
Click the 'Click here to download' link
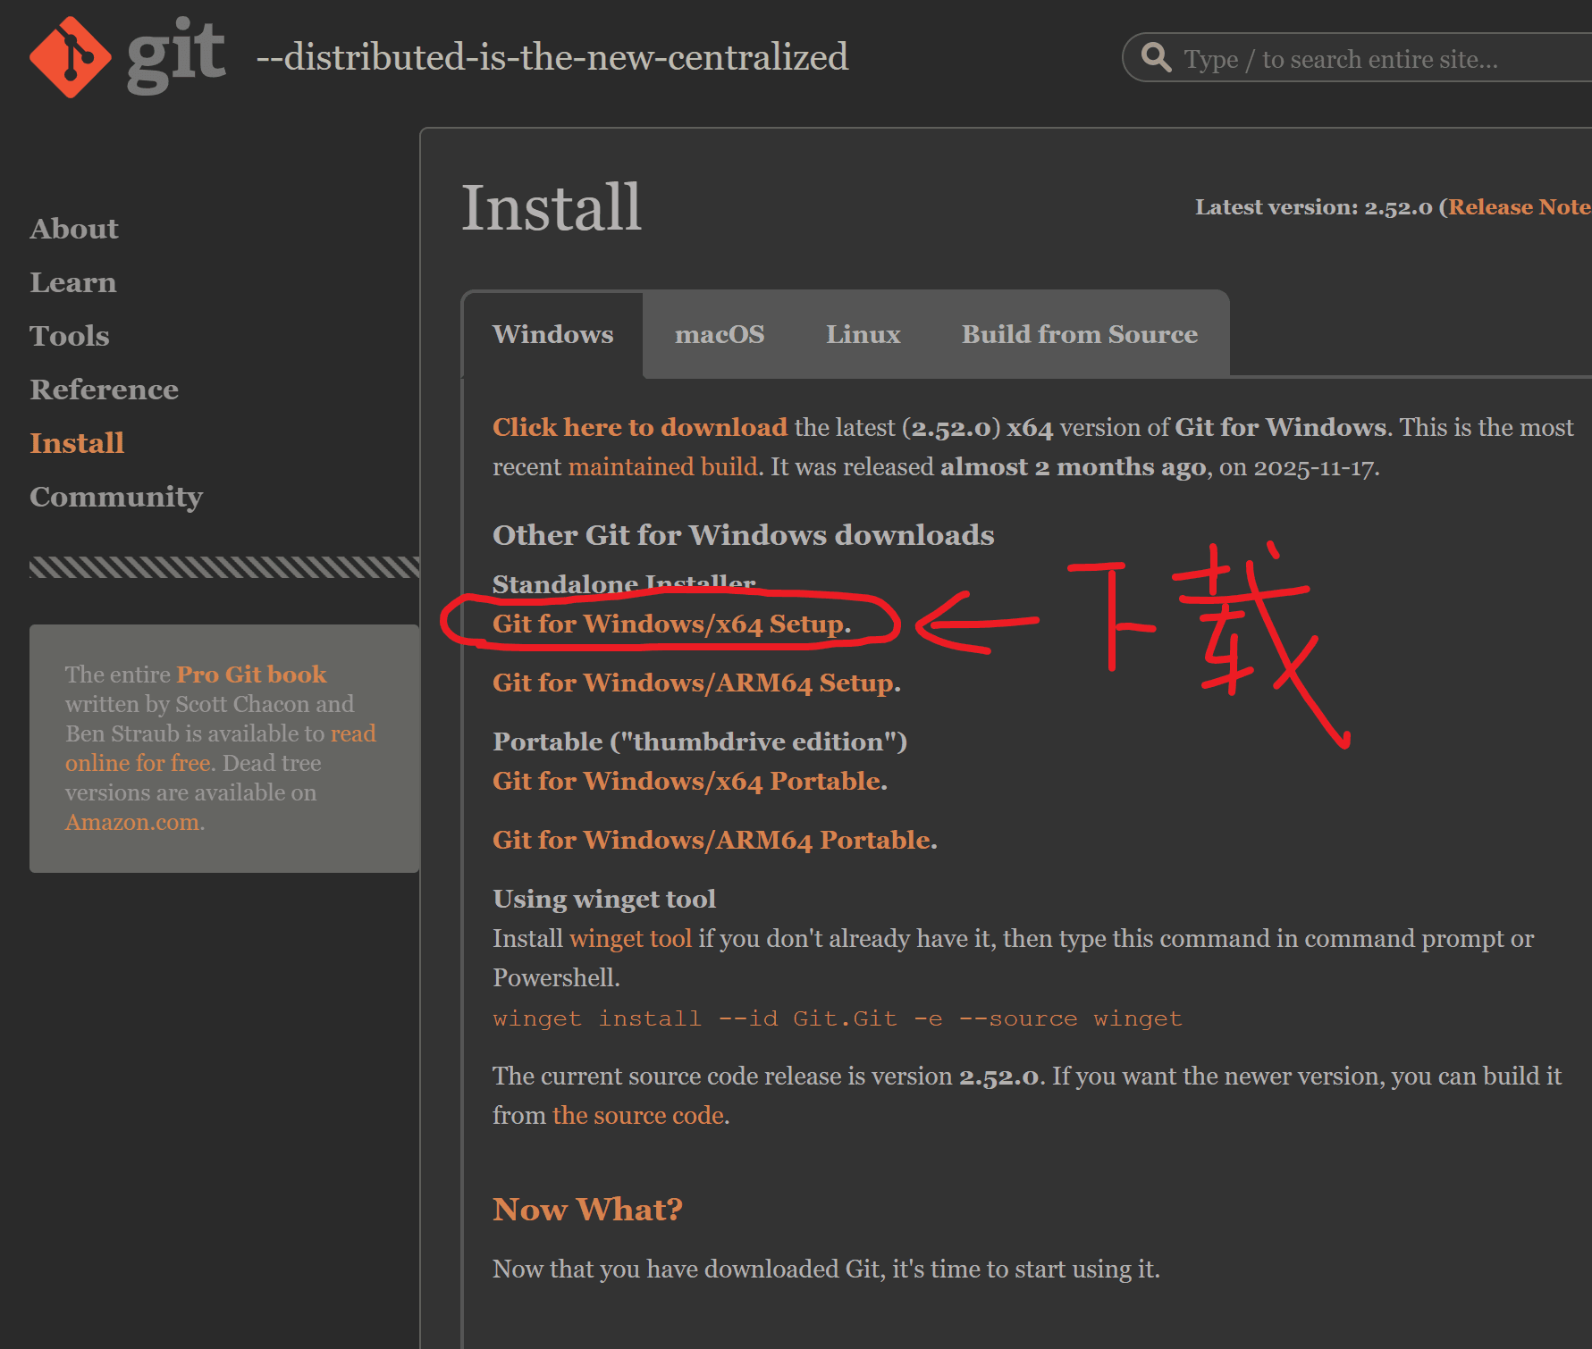pyautogui.click(x=639, y=427)
